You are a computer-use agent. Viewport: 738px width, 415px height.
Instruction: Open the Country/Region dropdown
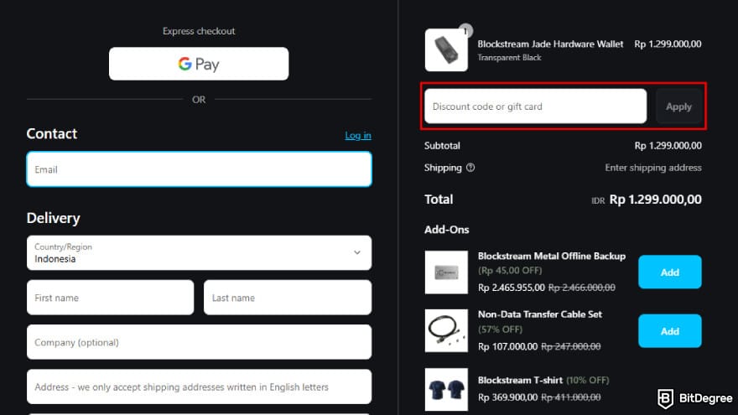(x=199, y=252)
